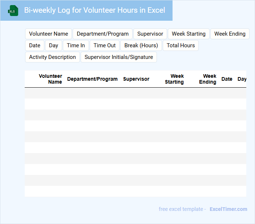
Task: Select the Date tag
Action: (x=35, y=45)
